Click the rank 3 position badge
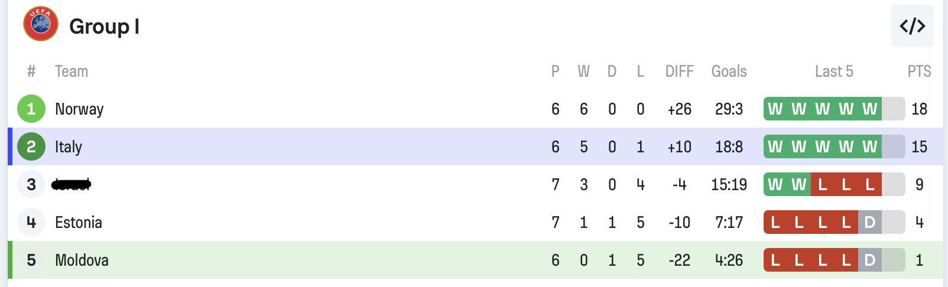 (x=31, y=184)
